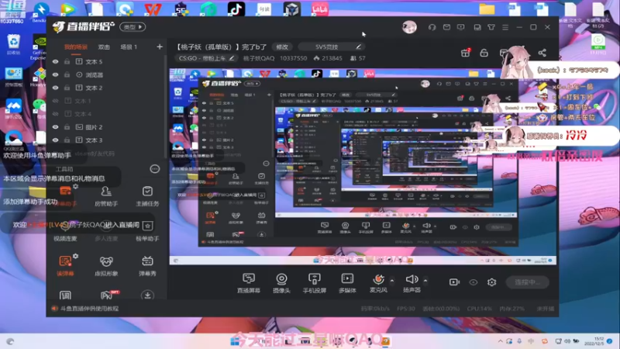The width and height of the screenshot is (620, 349).
Task: Click the three-dot more button in 工具箱
Action: pos(154,169)
